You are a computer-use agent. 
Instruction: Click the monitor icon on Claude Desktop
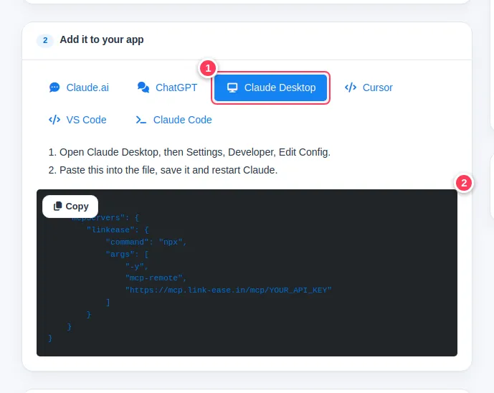tap(232, 87)
